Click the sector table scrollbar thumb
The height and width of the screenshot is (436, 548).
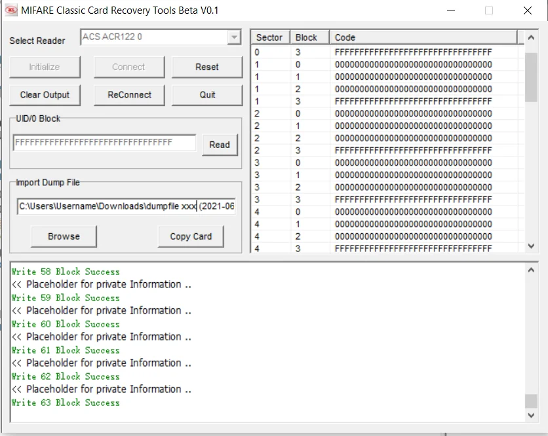[x=531, y=77]
